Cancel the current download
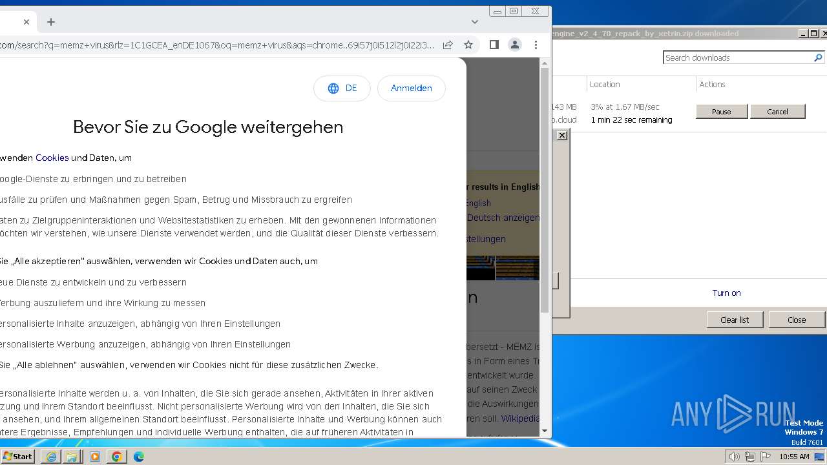 pos(777,112)
